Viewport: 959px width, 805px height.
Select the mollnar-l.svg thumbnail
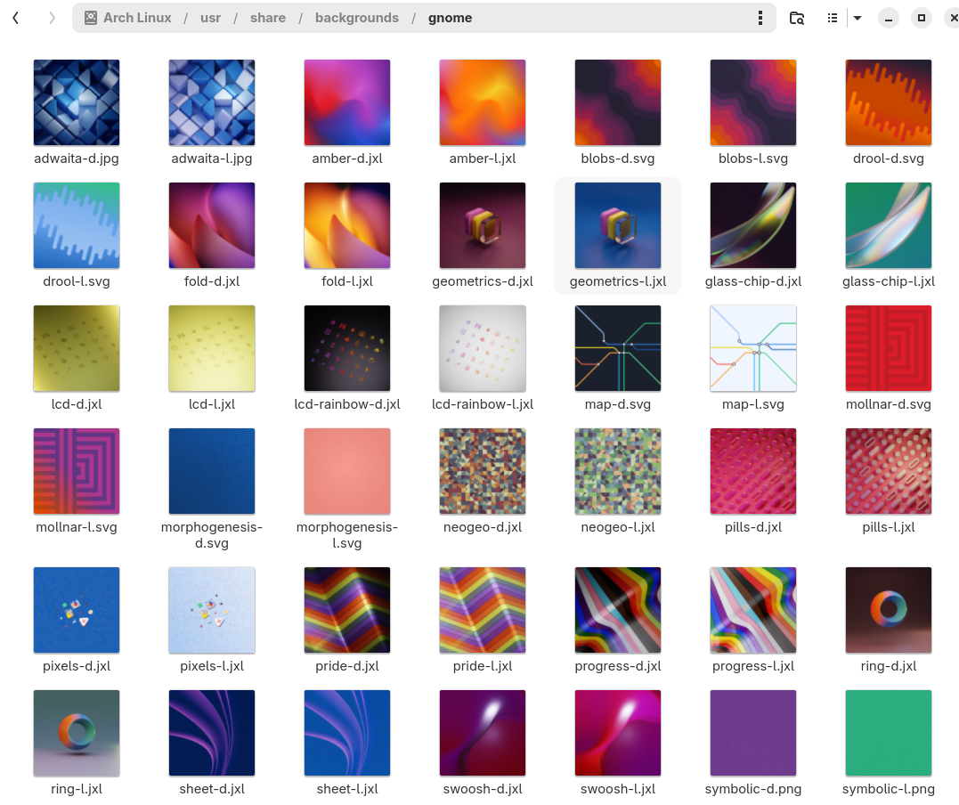77,471
